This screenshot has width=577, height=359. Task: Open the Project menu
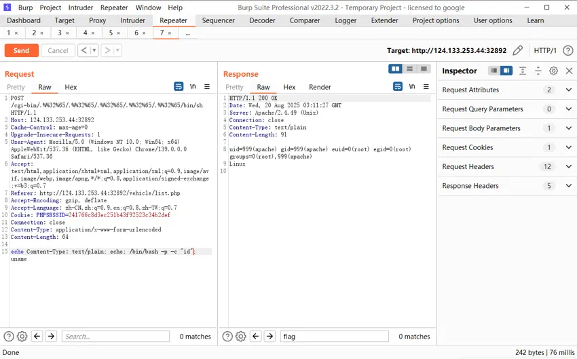point(50,7)
